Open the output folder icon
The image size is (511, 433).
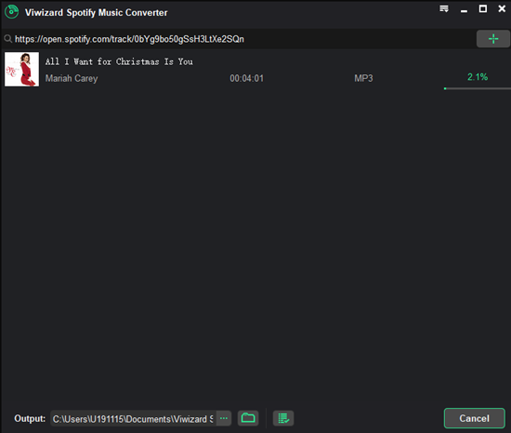pyautogui.click(x=248, y=418)
